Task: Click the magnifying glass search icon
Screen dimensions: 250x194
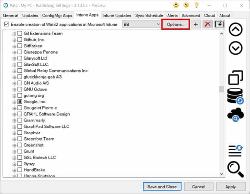Action: pos(235,169)
